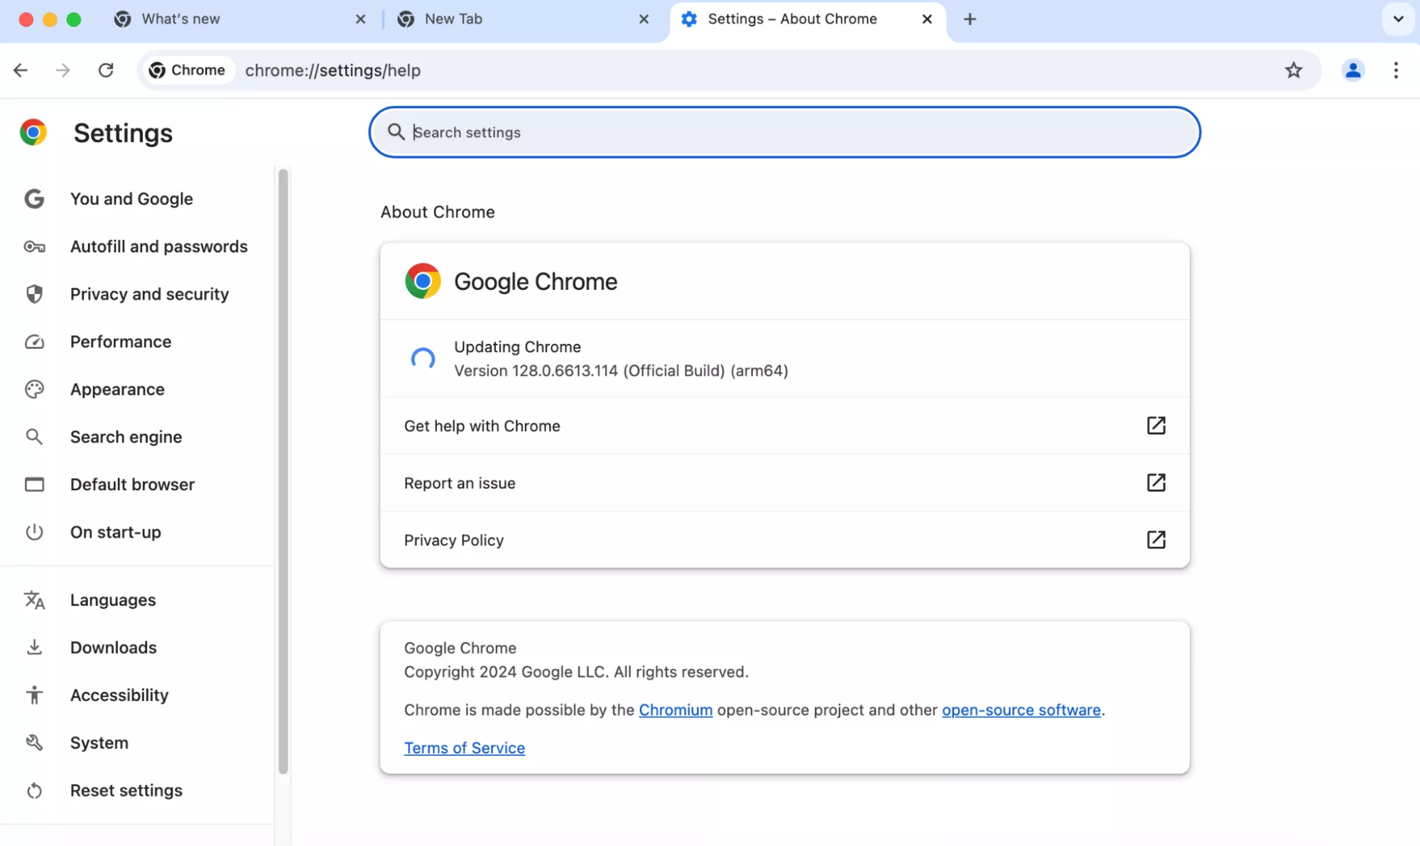
Task: Expand the tab search dropdown arrow
Action: tap(1398, 19)
